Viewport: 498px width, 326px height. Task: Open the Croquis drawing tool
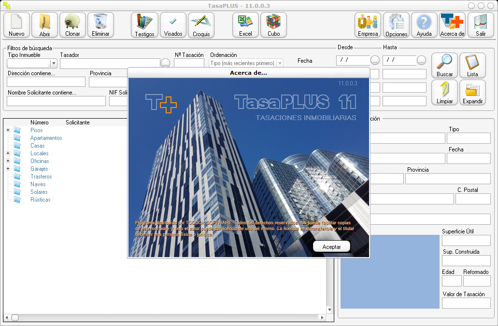pyautogui.click(x=201, y=25)
